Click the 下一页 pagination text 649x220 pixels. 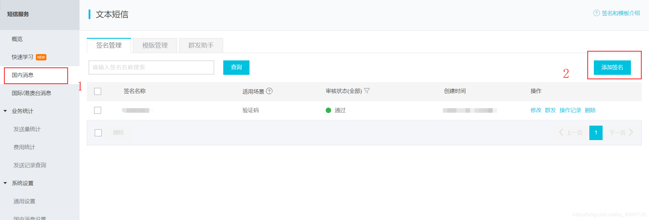pos(617,133)
